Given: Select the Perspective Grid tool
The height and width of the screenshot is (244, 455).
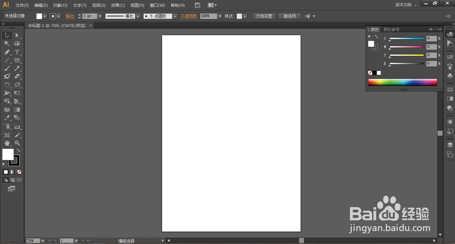Looking at the screenshot, I should point(17,101).
